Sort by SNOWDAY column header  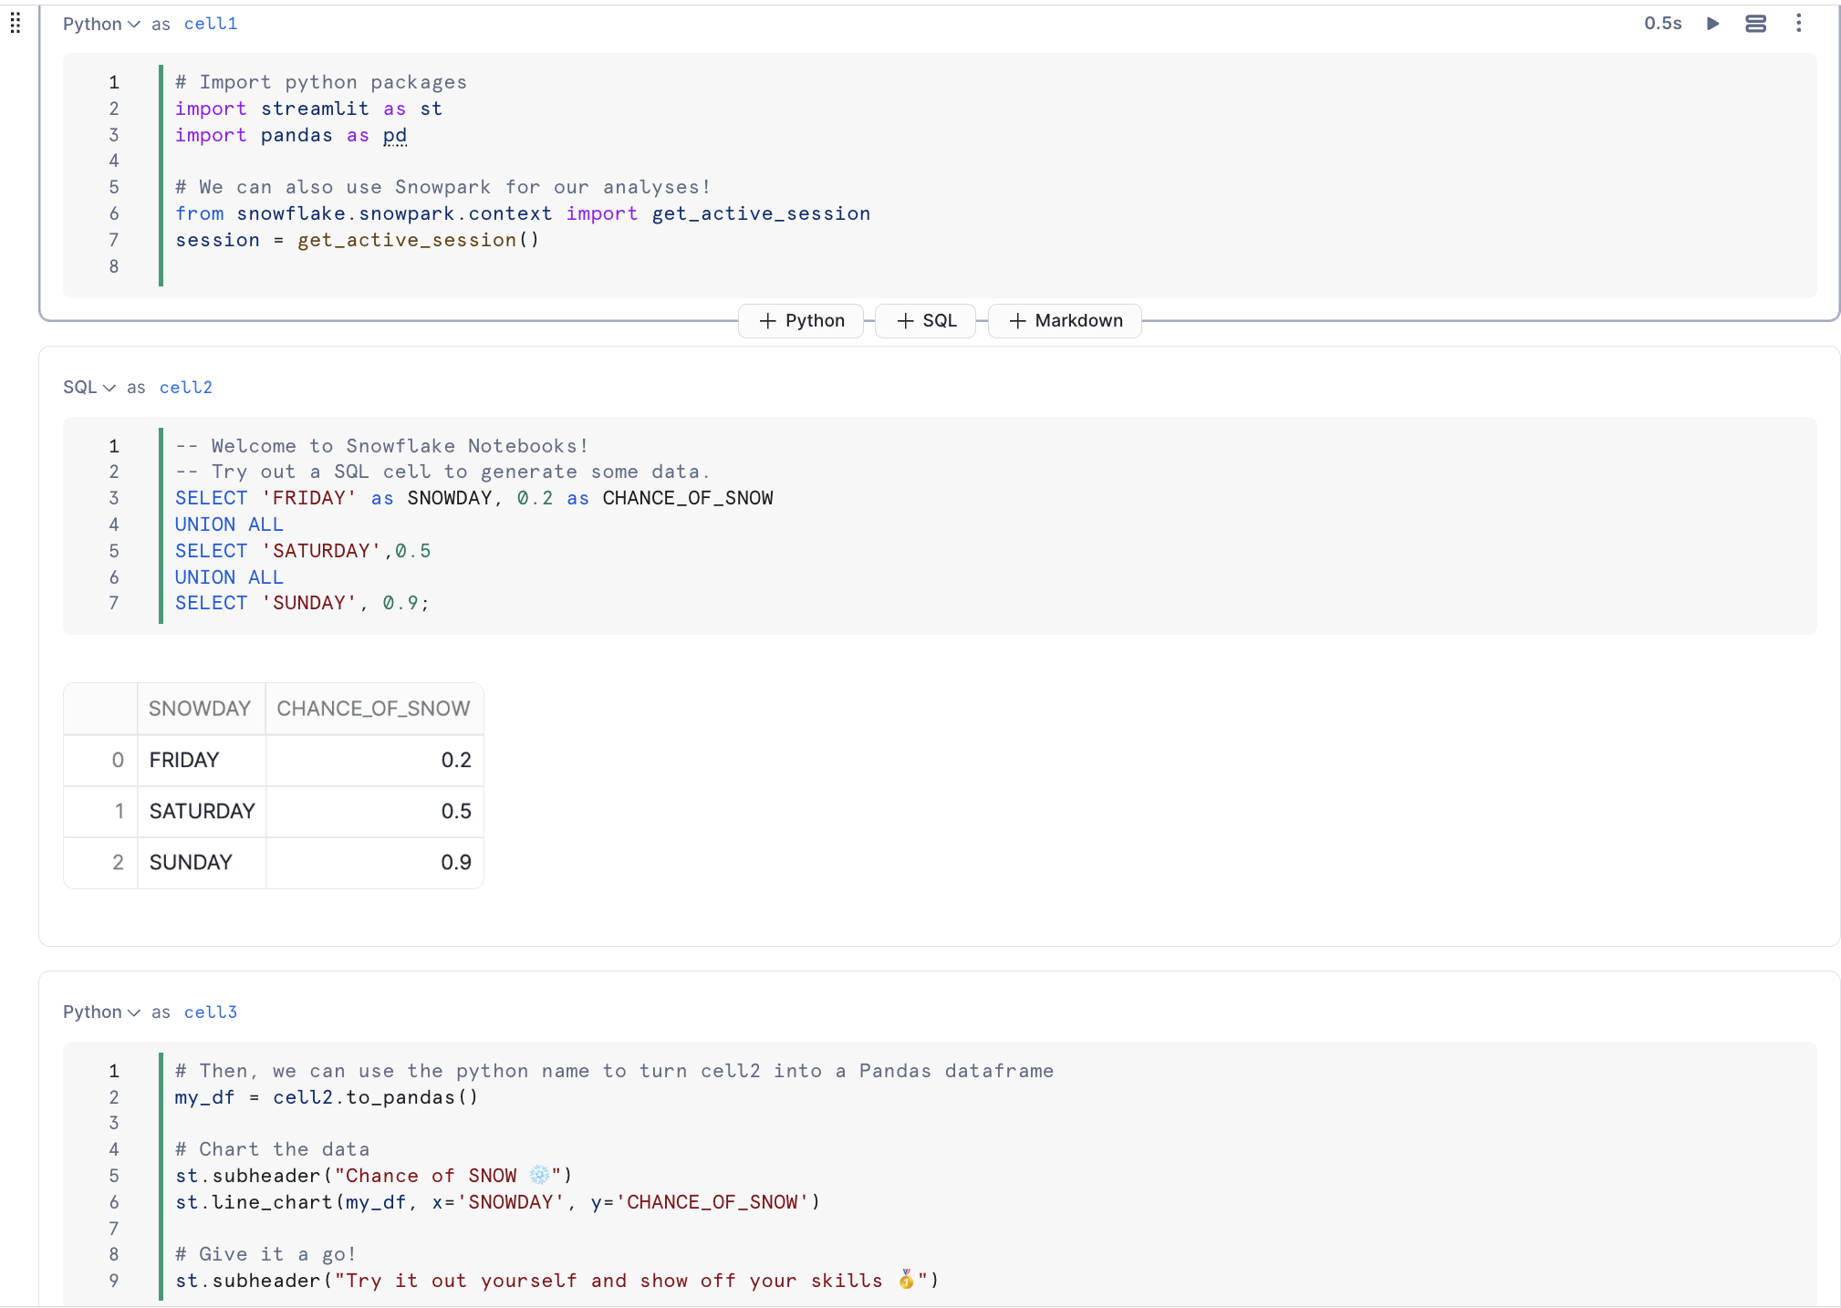[200, 709]
